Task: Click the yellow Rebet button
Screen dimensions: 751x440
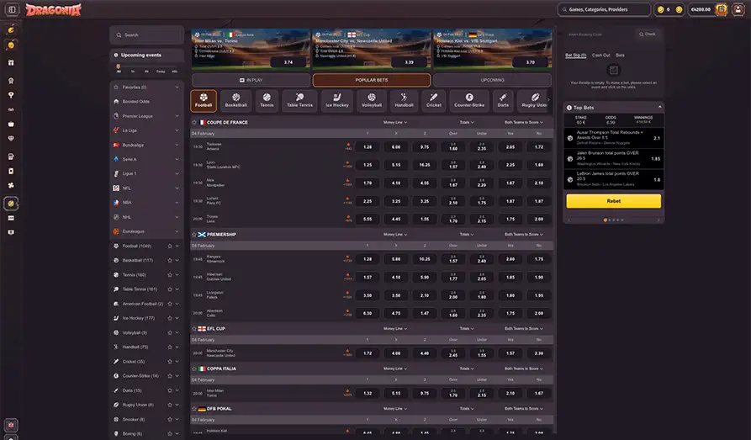Action: point(614,201)
